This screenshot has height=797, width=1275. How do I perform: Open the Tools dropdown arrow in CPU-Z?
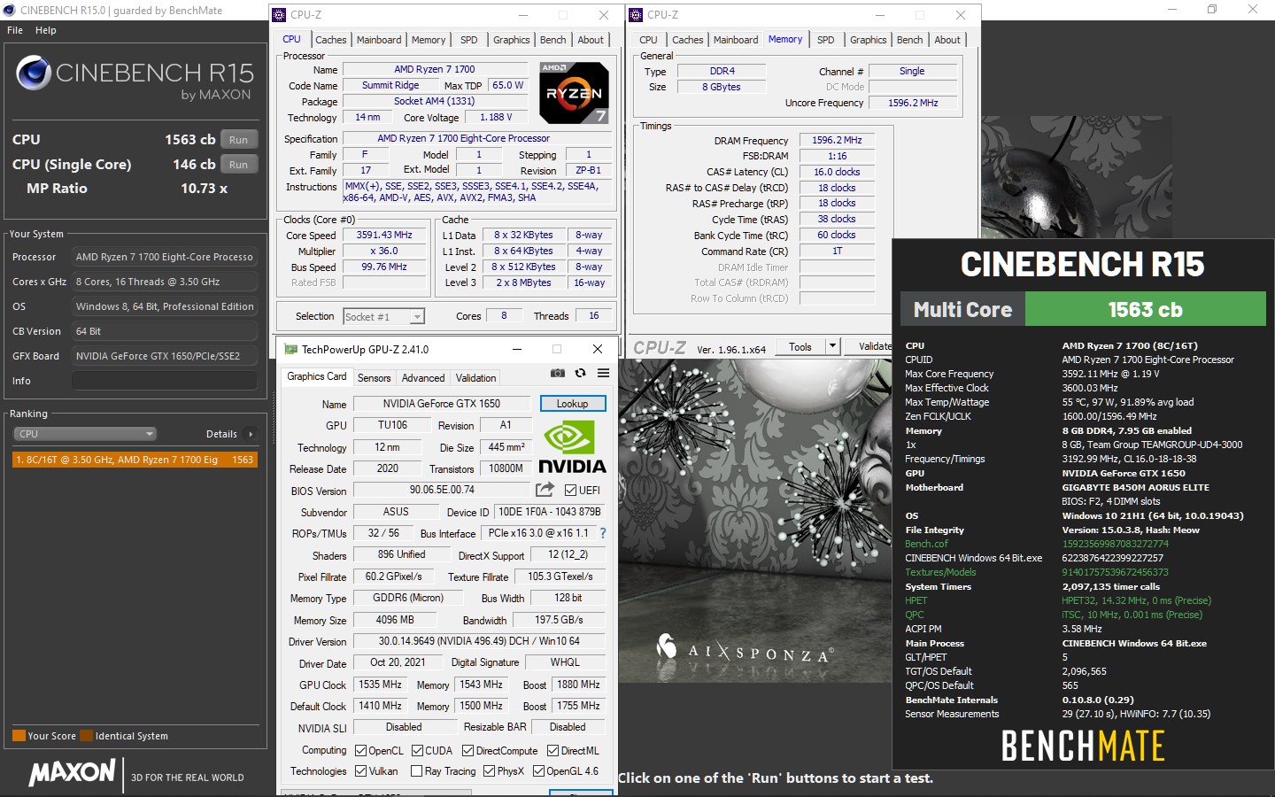[832, 346]
